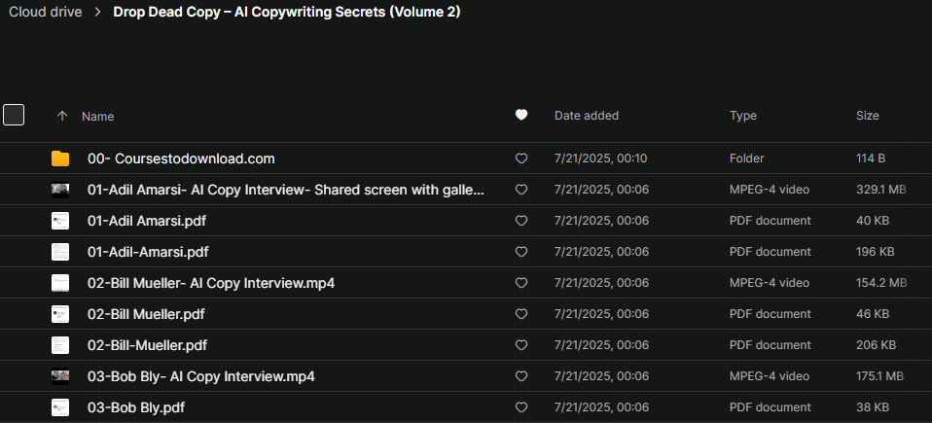The height and width of the screenshot is (423, 932).
Task: Click the 196 KB size value
Action: pos(875,252)
